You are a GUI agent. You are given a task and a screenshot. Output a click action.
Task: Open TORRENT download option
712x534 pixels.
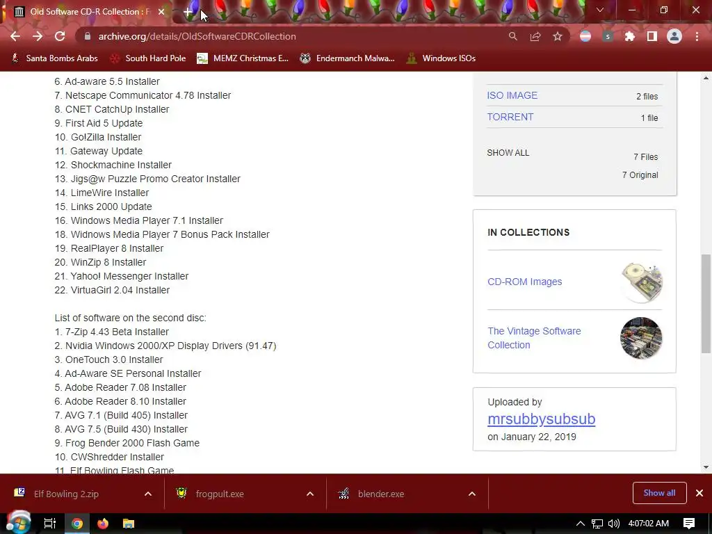510,117
